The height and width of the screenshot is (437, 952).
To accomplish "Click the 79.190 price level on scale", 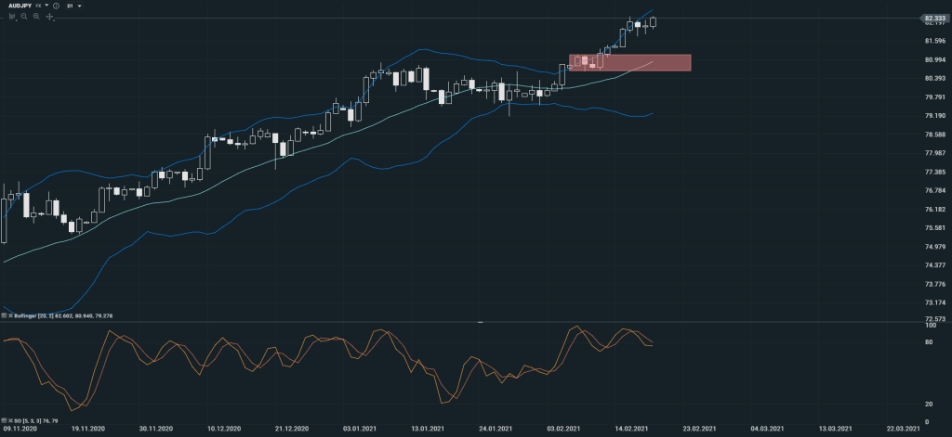I will (935, 116).
